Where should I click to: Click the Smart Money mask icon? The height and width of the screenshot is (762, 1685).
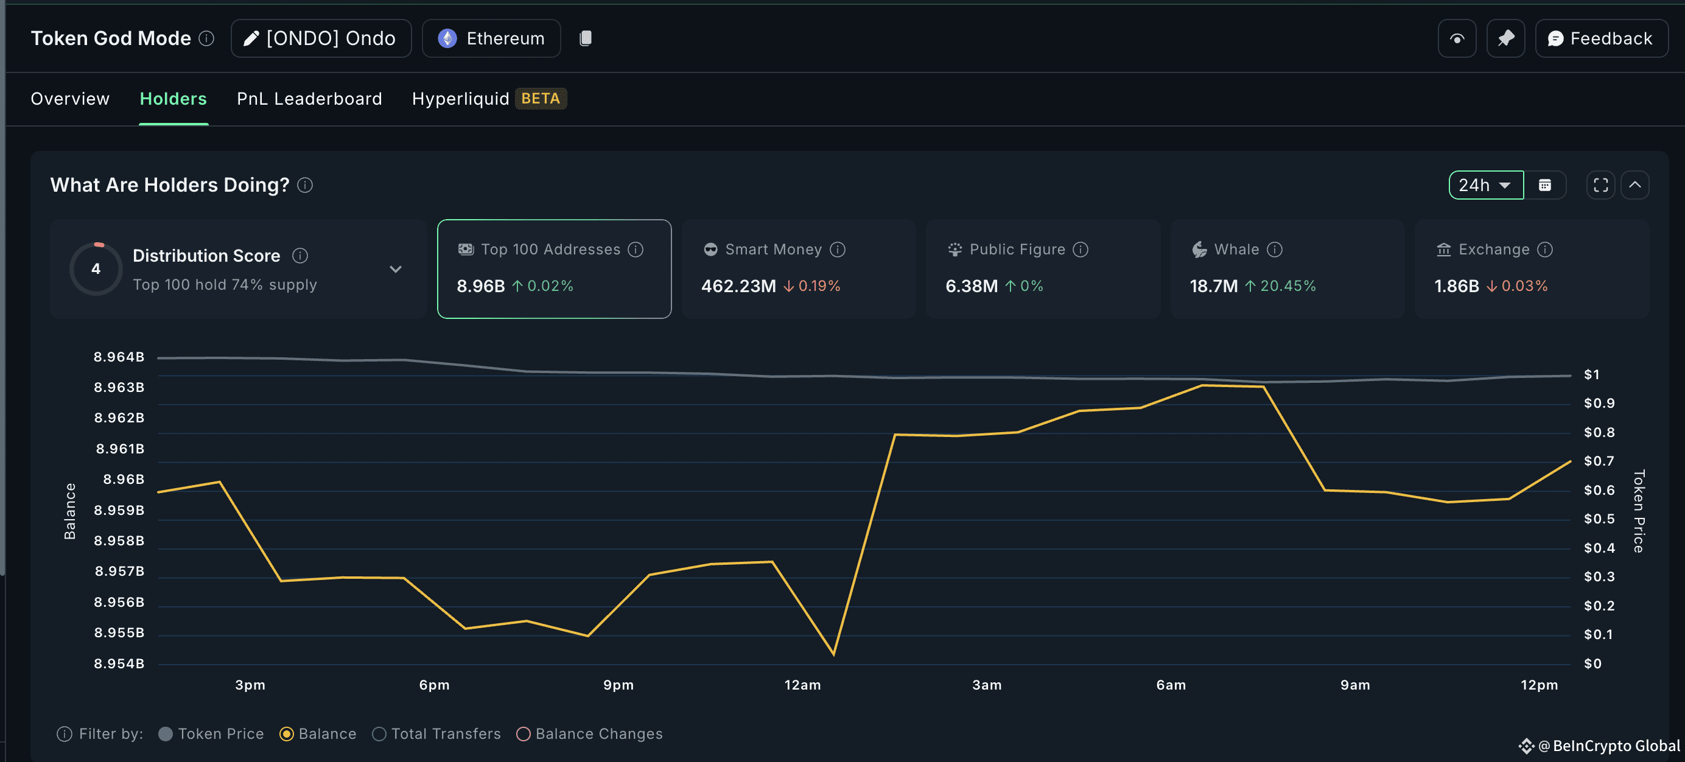pyautogui.click(x=710, y=250)
